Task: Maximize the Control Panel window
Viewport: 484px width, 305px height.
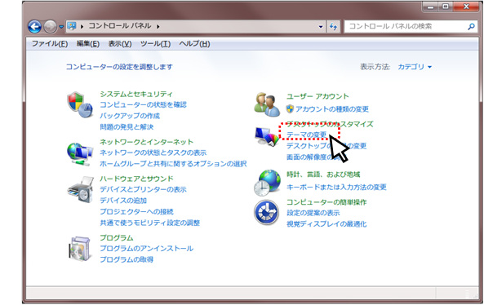Action: (x=446, y=7)
